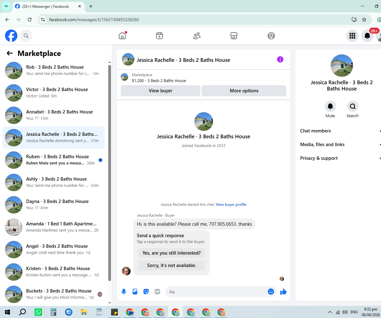Go to the Home feed icon
This screenshot has height=318, width=381.
coord(122,36)
